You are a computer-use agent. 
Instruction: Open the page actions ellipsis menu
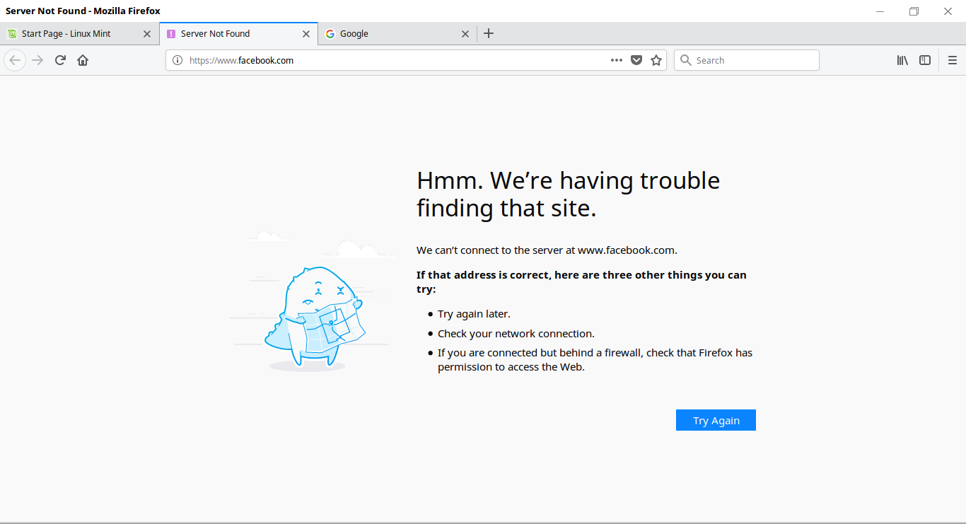click(x=617, y=60)
